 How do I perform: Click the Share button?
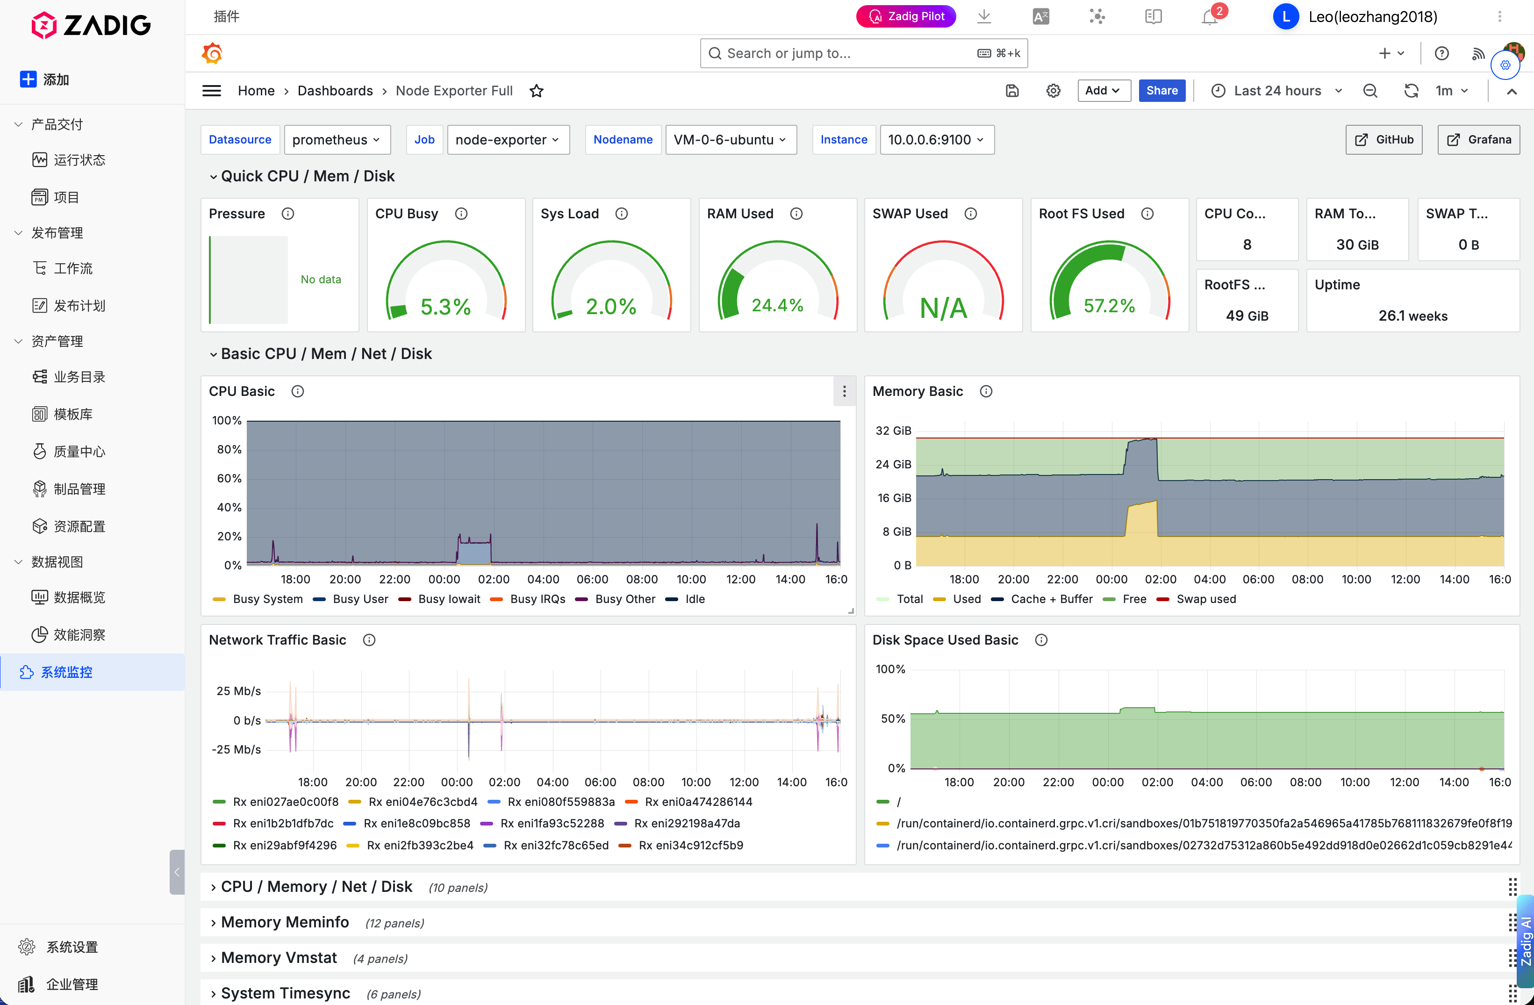coord(1161,91)
